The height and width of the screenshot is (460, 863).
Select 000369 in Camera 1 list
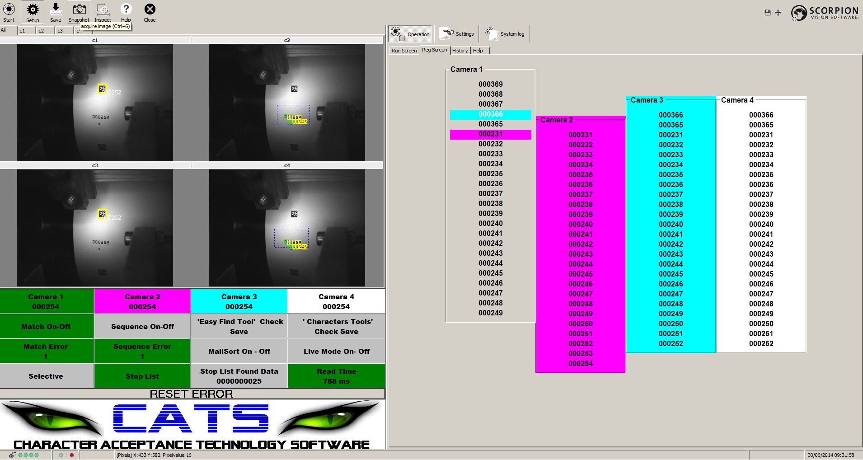[491, 84]
